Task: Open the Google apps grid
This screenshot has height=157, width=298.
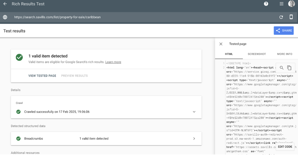Action: pyautogui.click(x=282, y=4)
